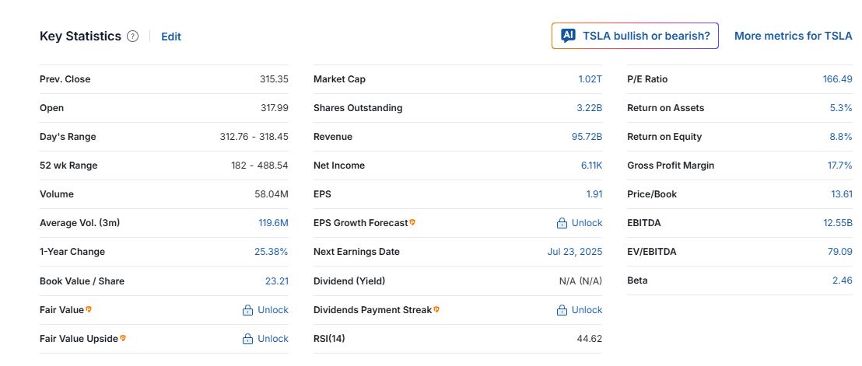
Task: Click the lock icon in Fair Value Upside row
Action: (247, 339)
